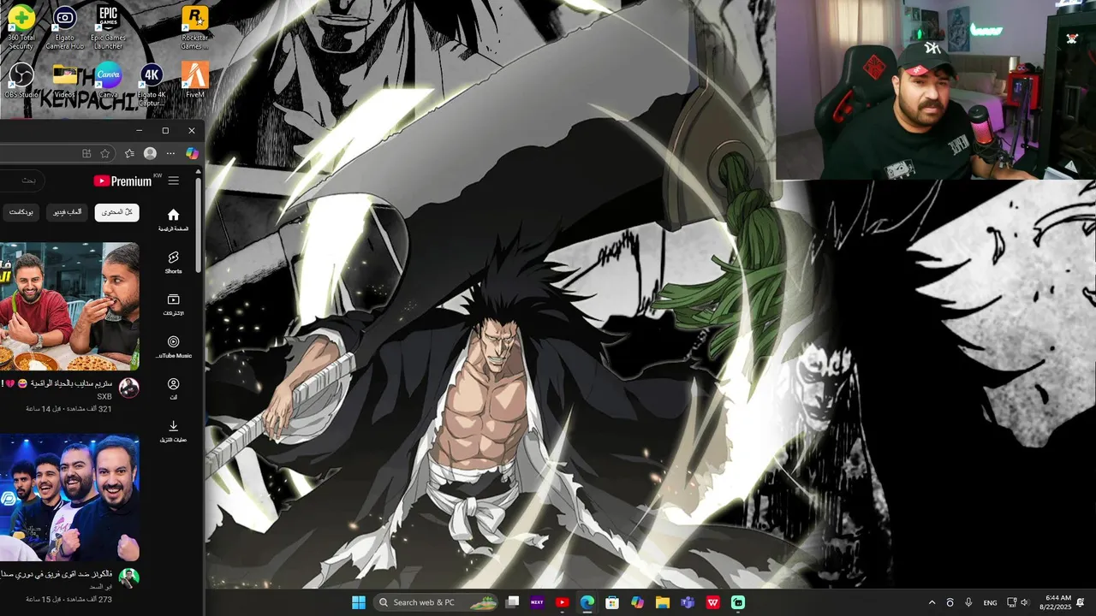
Task: Go to YouTube Premium logo home
Action: coord(122,181)
